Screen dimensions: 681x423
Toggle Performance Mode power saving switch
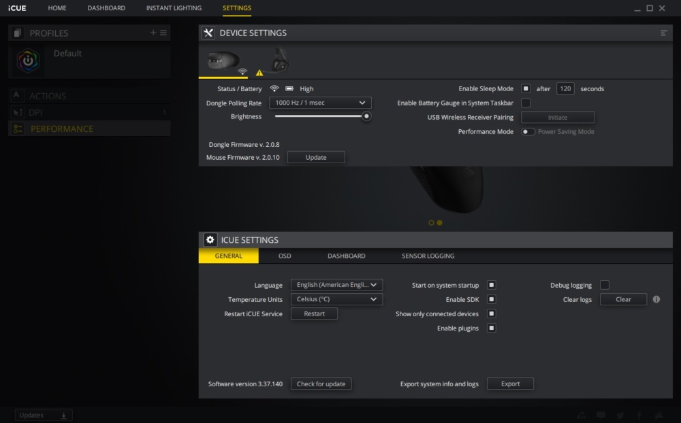(x=528, y=131)
